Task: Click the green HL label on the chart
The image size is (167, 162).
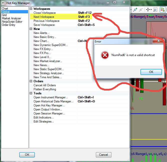Action: (x=141, y=98)
